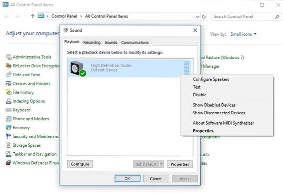
Task: Click the Cancel button
Action: click(x=156, y=179)
